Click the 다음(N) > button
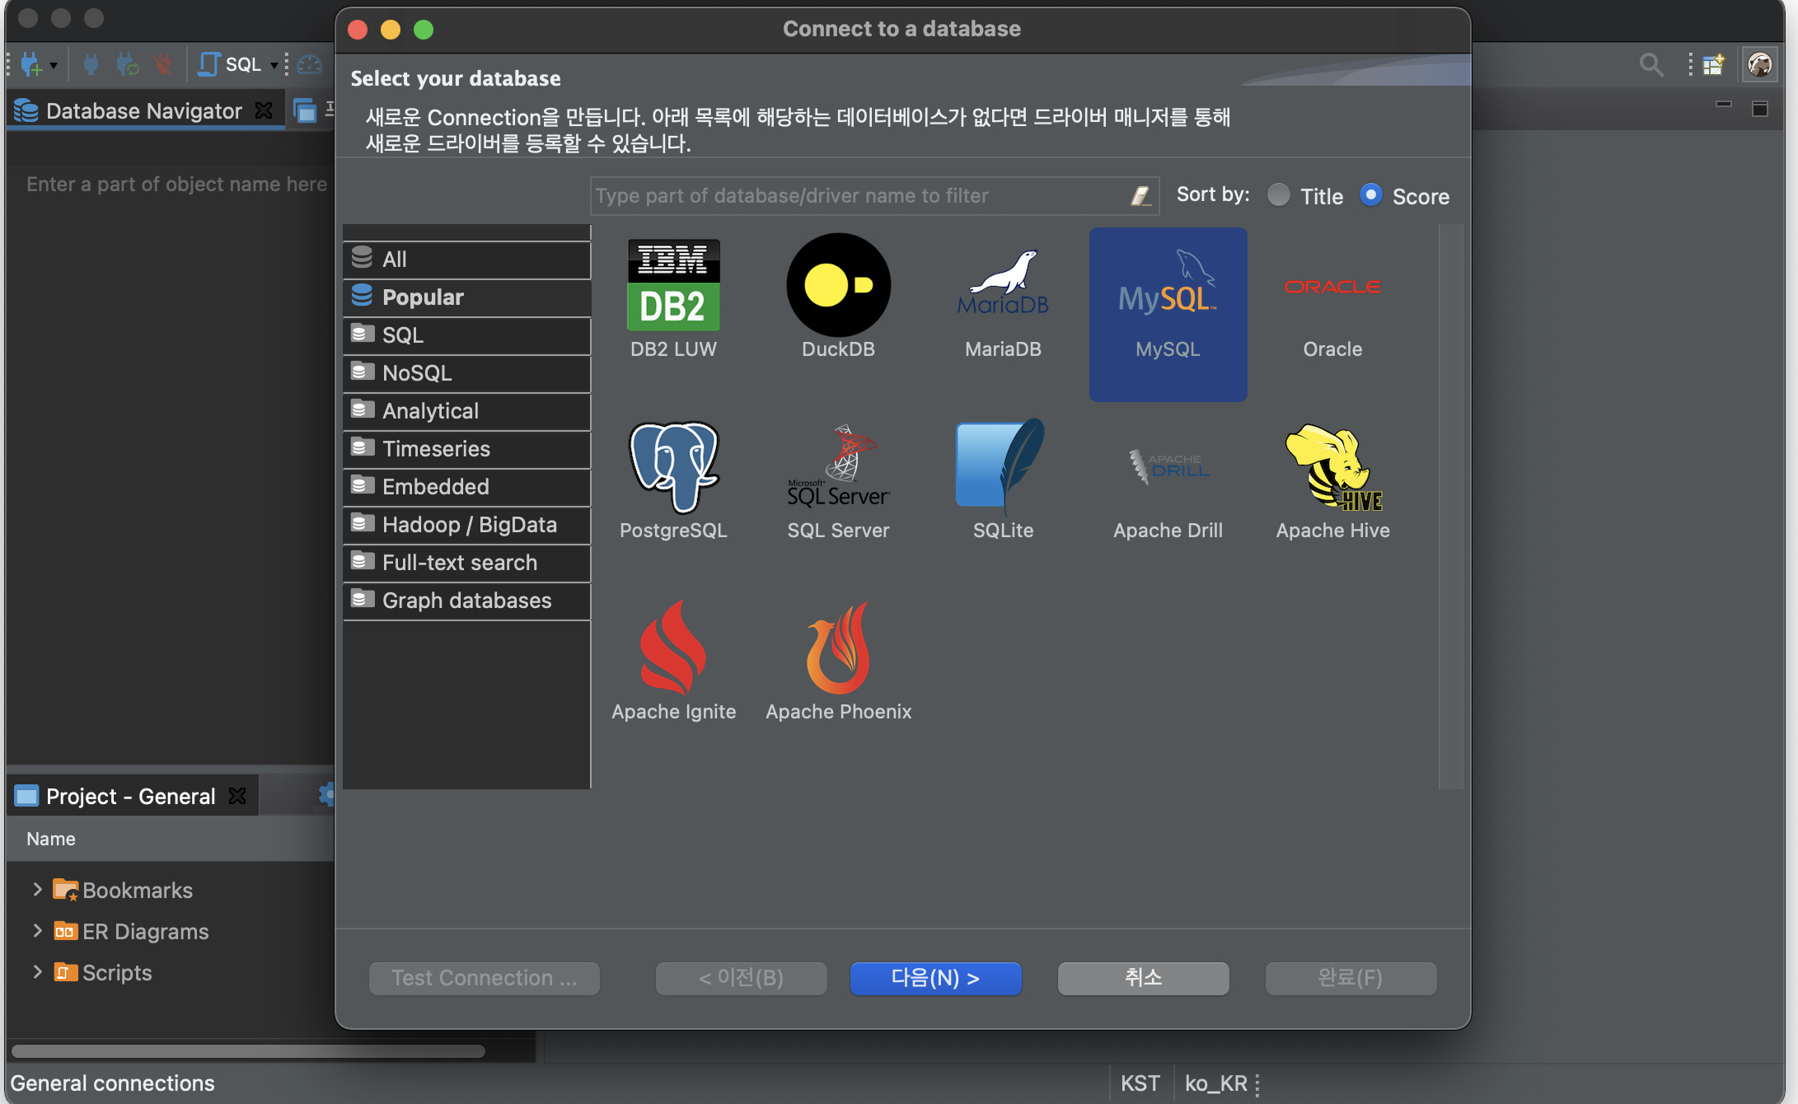1798x1104 pixels. click(x=935, y=978)
